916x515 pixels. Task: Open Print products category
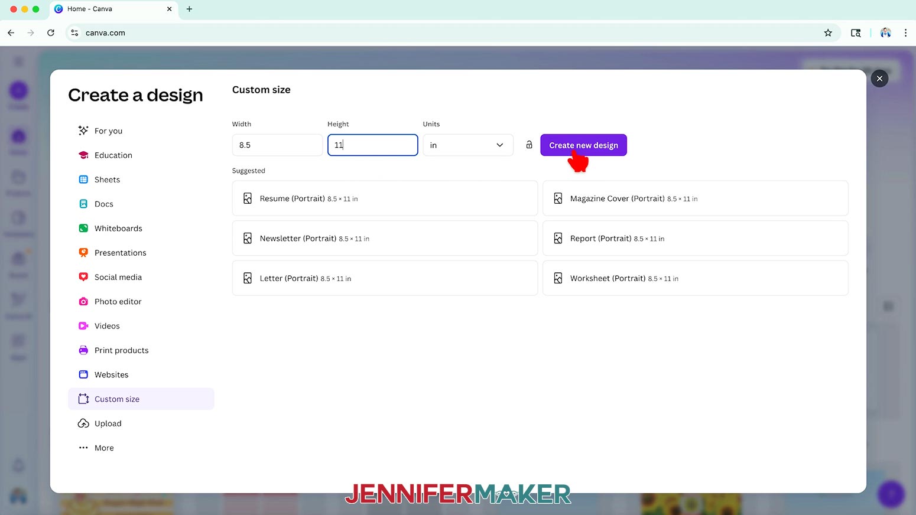[x=141, y=350]
